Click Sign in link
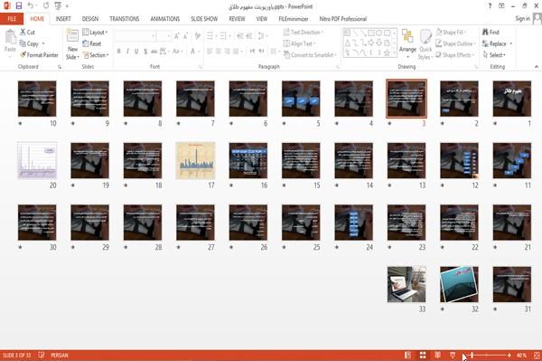This screenshot has width=542, height=361. [x=522, y=19]
